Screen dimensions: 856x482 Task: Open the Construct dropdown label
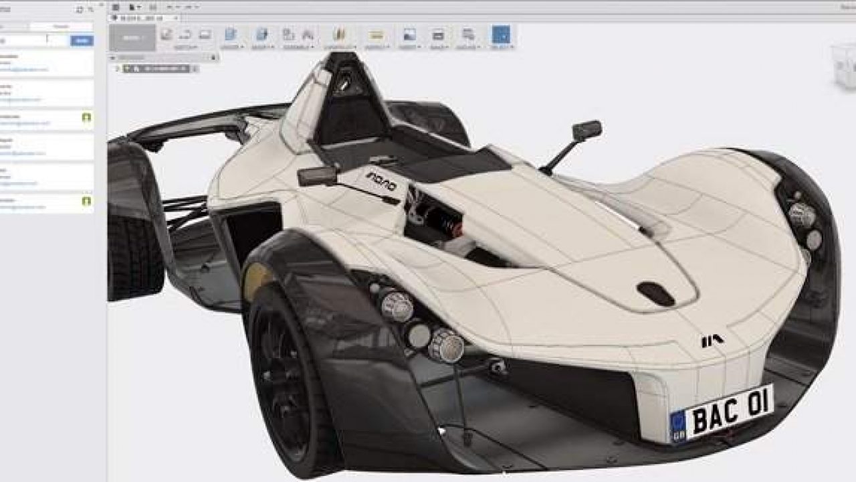click(340, 48)
